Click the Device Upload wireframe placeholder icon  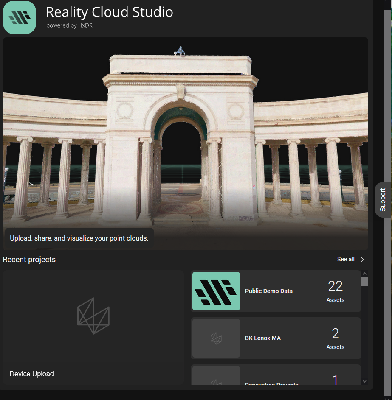(x=93, y=316)
